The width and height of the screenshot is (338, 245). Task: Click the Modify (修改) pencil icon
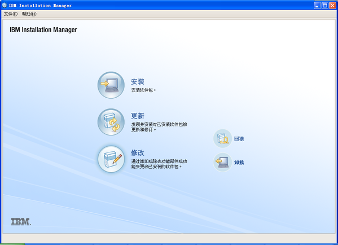tap(111, 159)
